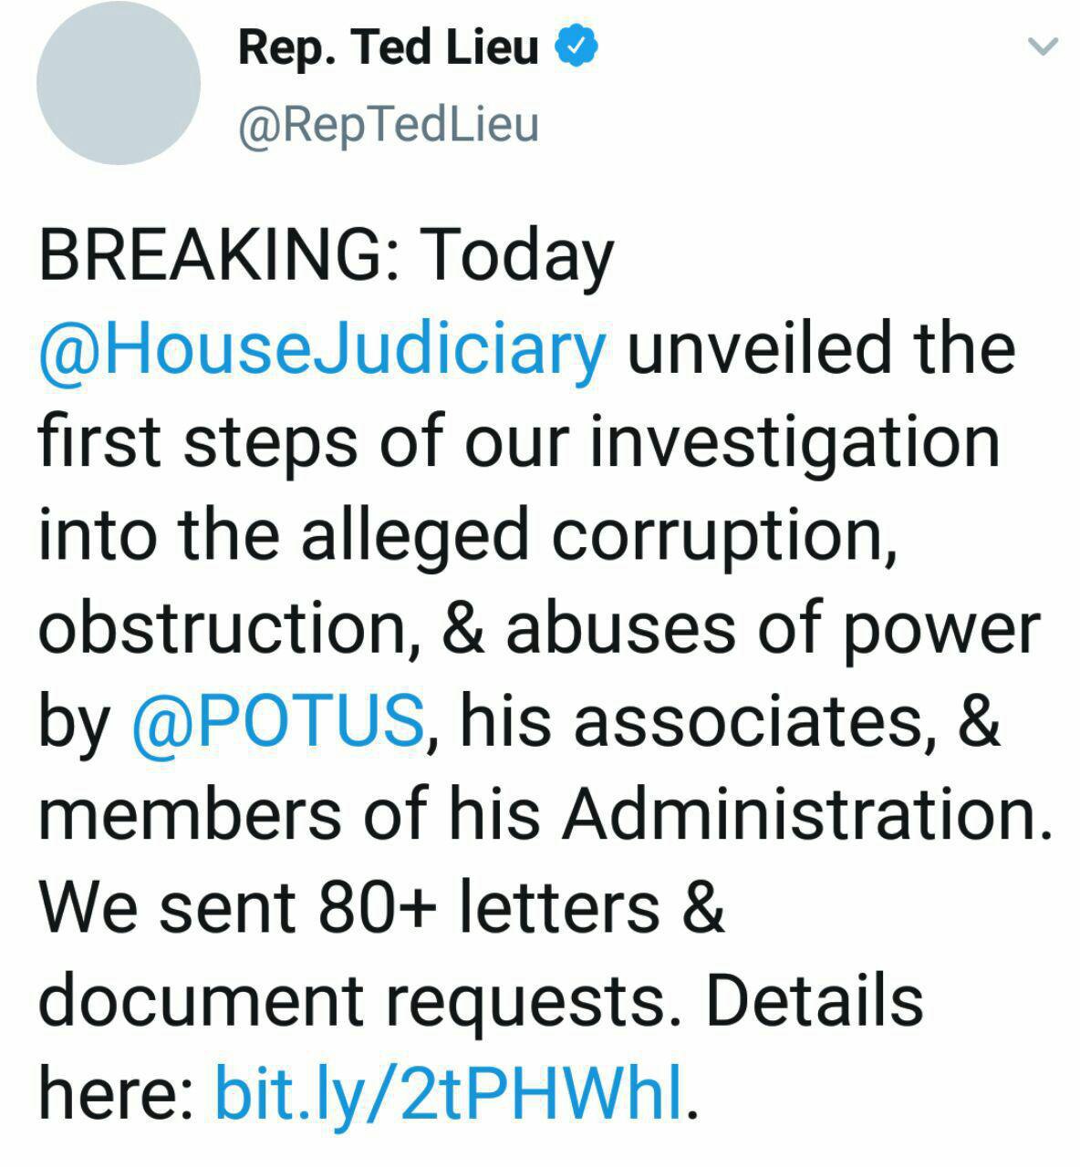
Task: Click the blue verified badge icon
Action: point(576,46)
